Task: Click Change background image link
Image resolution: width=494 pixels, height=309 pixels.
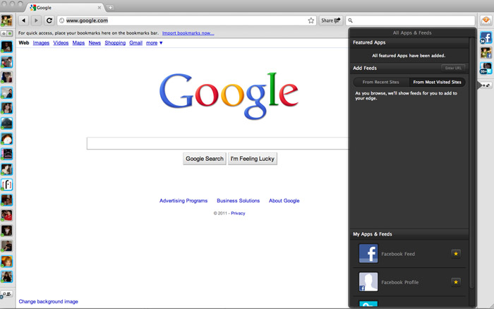Action: 48,301
